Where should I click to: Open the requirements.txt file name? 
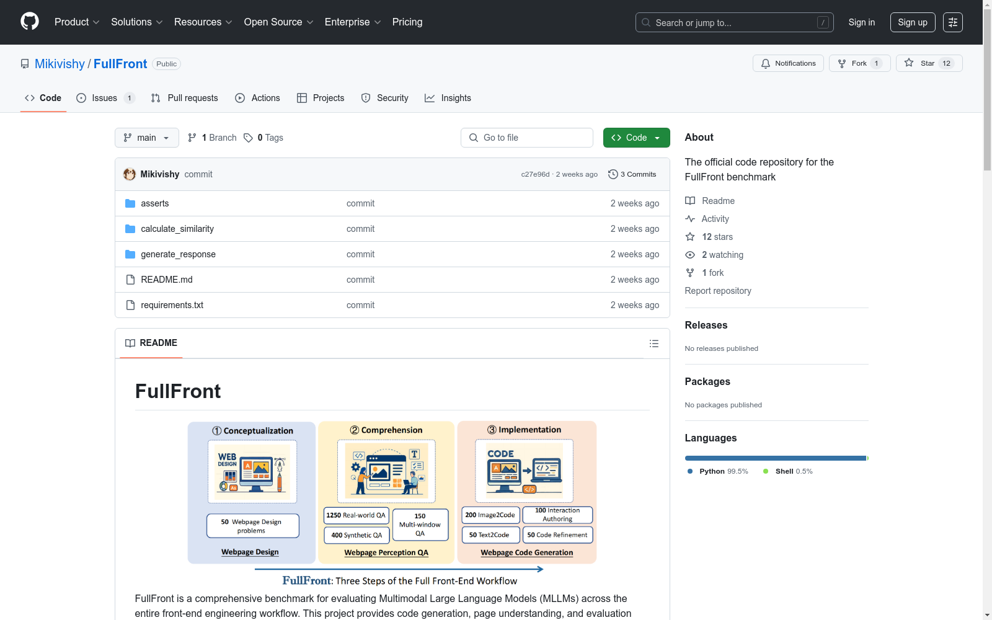click(172, 305)
